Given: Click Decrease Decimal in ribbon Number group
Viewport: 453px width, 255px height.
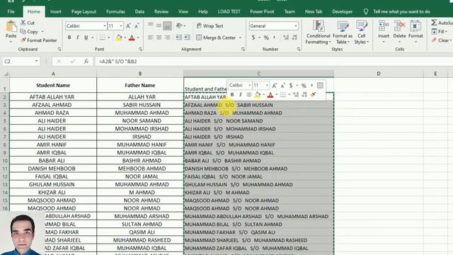Looking at the screenshot, I should pyautogui.click(x=294, y=38).
